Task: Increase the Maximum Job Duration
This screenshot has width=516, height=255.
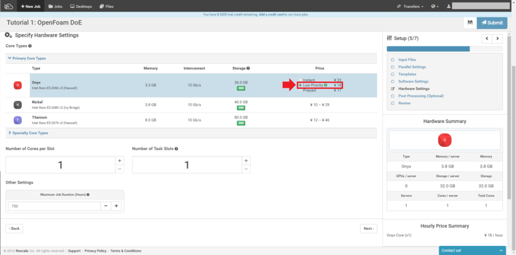Action: point(117,206)
